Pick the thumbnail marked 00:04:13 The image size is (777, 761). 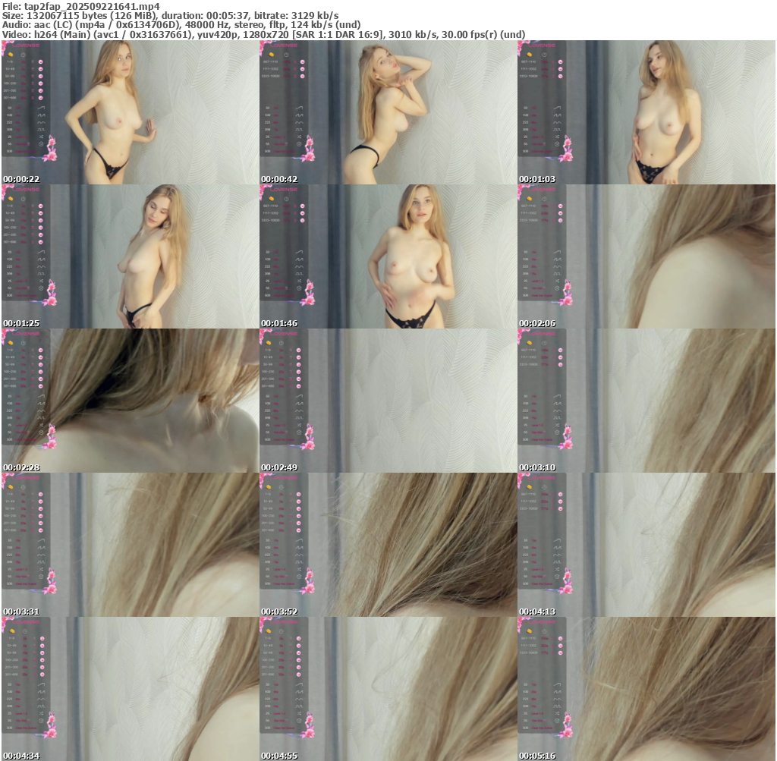[x=646, y=545]
